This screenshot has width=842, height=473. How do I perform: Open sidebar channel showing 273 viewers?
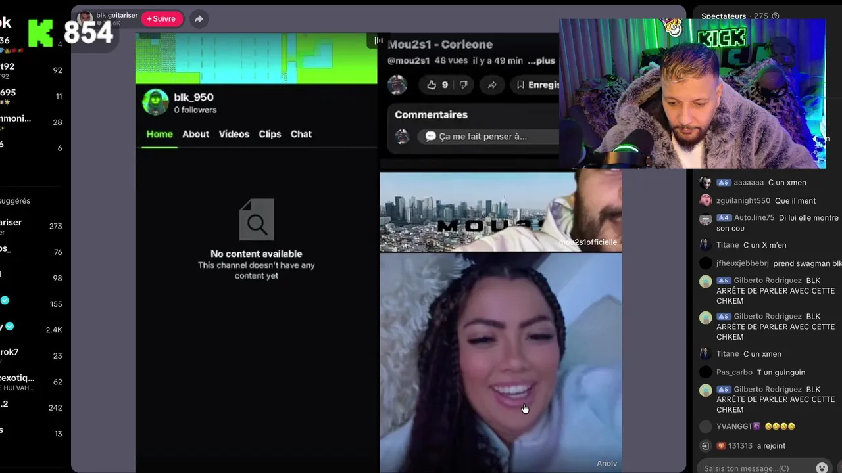click(33, 226)
